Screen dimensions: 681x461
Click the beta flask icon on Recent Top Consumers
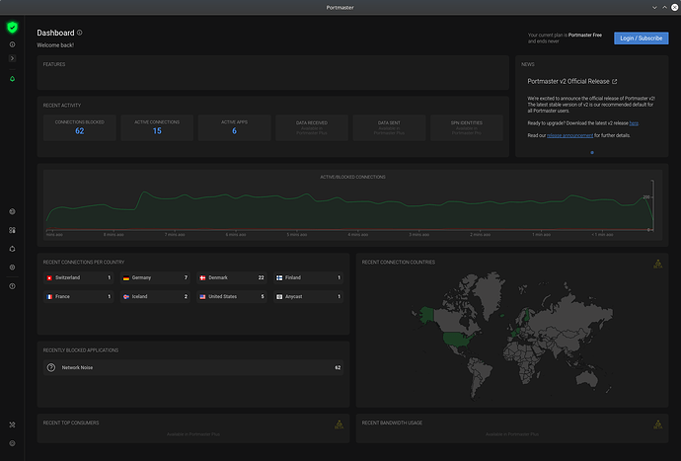tap(340, 424)
